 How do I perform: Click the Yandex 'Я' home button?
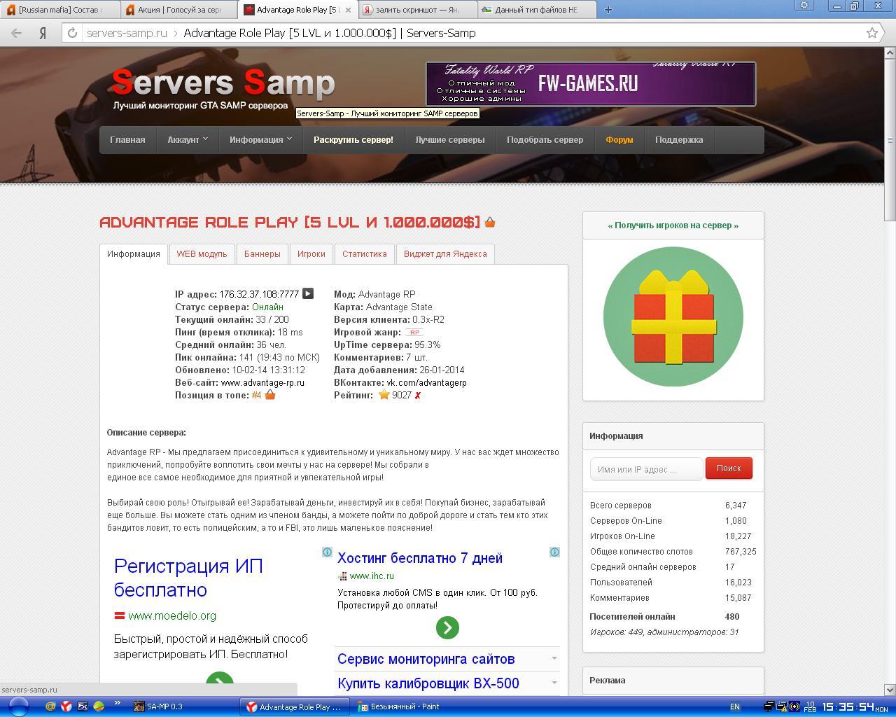[43, 33]
